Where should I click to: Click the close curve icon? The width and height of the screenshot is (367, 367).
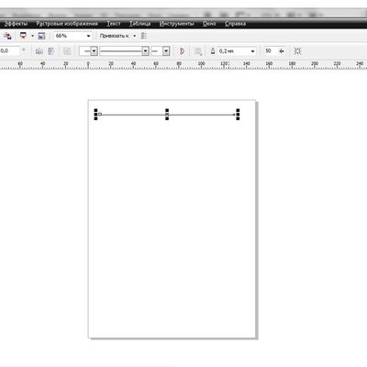pyautogui.click(x=182, y=51)
